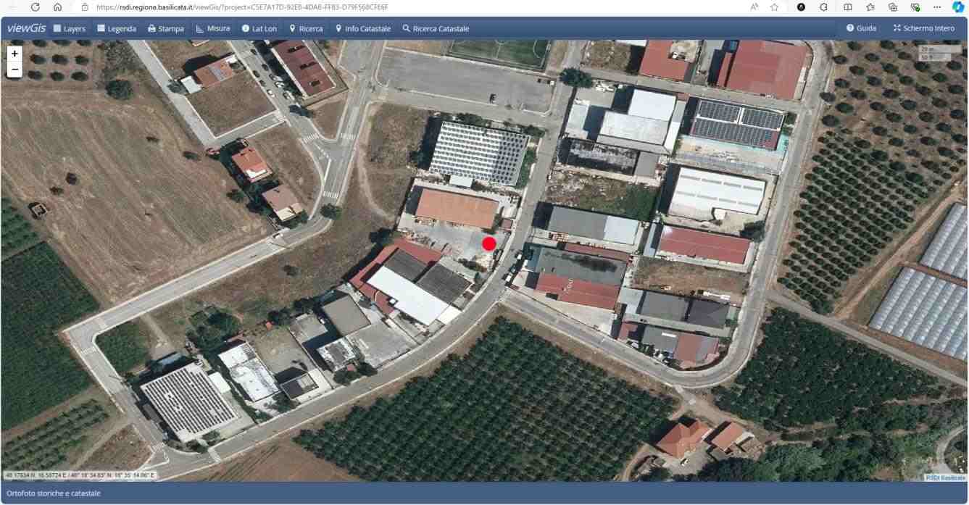Screen dimensions: 969x505
Task: Open the browser split screen icon
Action: pos(848,7)
